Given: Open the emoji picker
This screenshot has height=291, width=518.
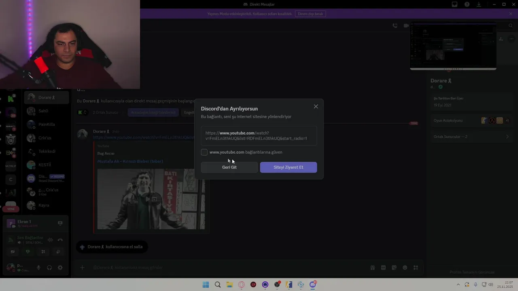Looking at the screenshot, I should pos(405,268).
